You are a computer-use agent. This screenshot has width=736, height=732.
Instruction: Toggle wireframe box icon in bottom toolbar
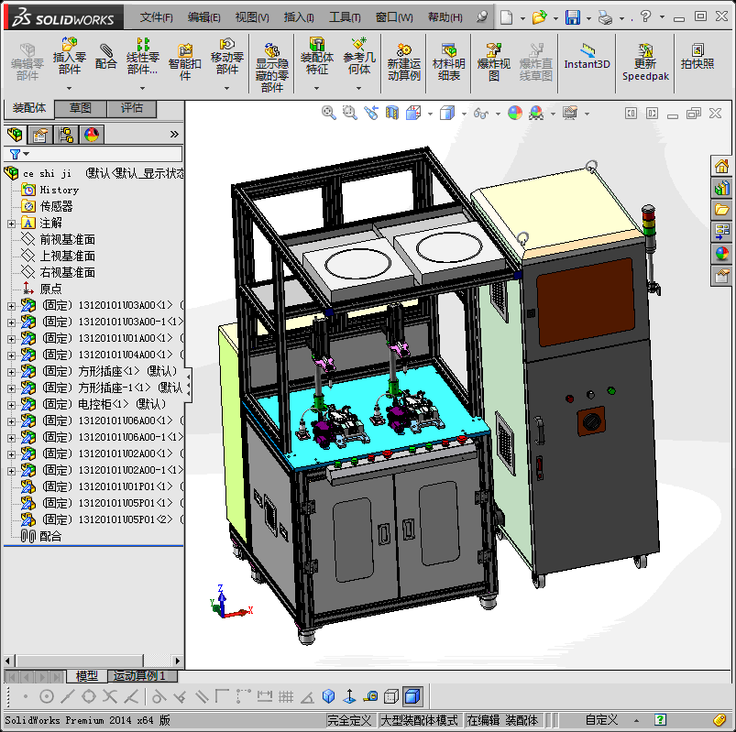tap(391, 696)
